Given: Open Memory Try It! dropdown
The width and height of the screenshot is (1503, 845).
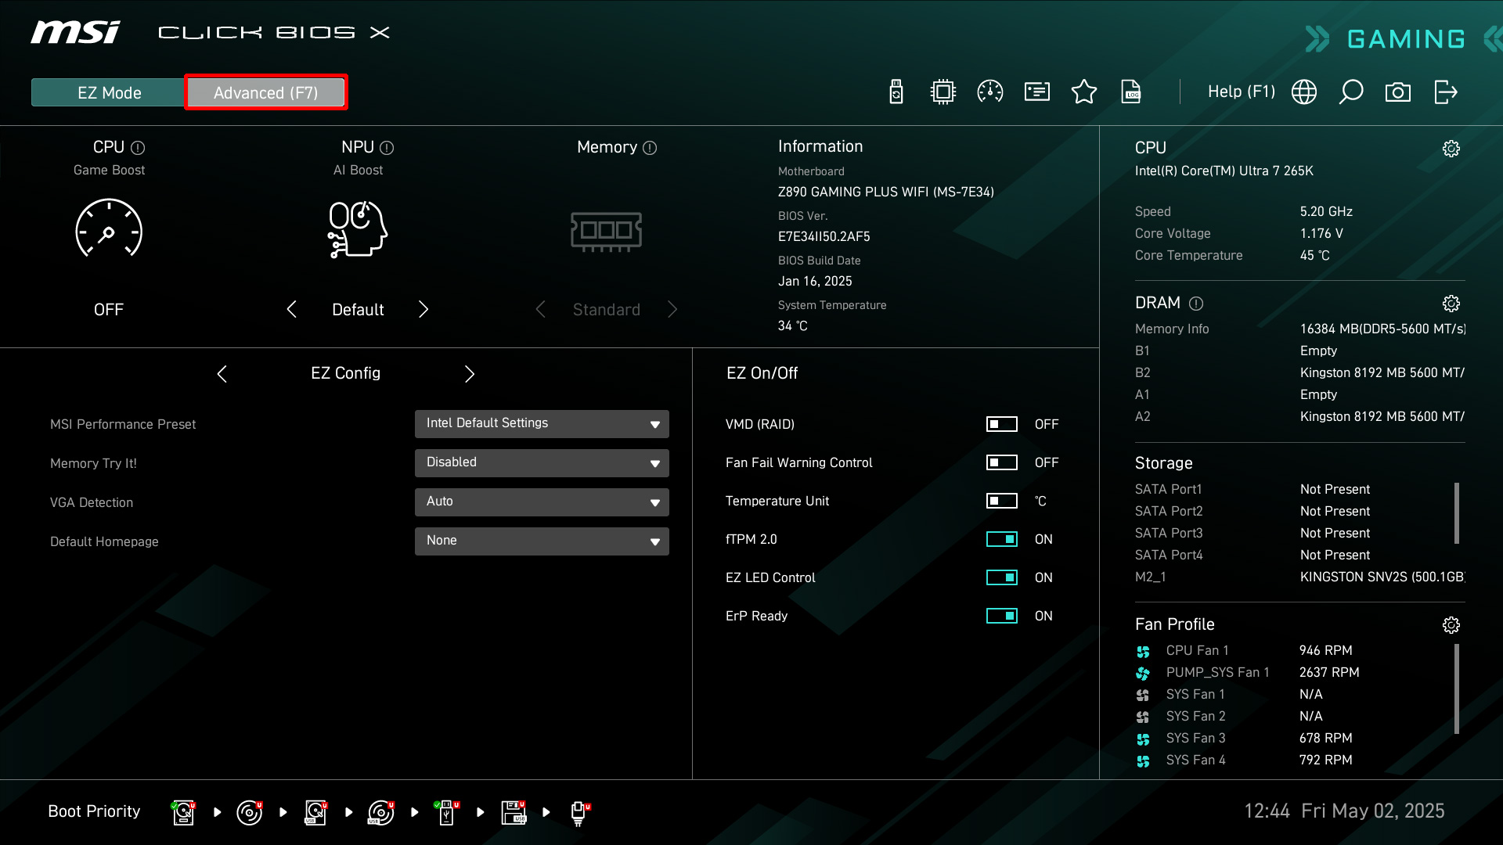Looking at the screenshot, I should 542,462.
